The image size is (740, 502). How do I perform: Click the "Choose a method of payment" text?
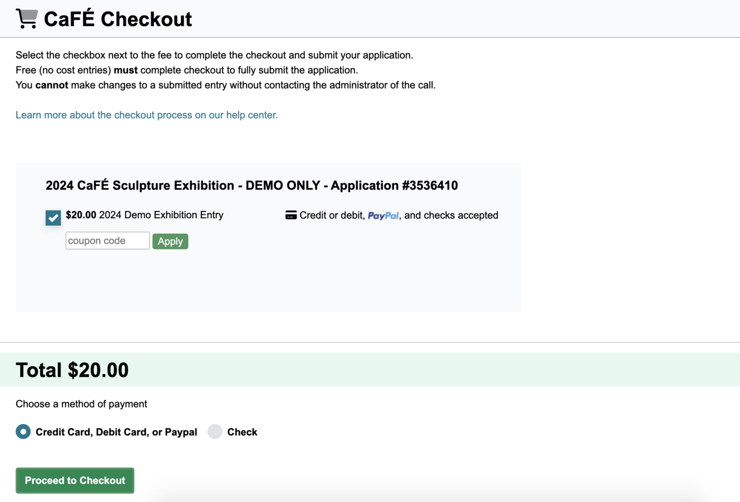point(81,404)
